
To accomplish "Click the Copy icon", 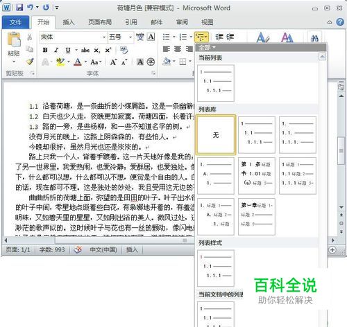I will coord(30,49).
